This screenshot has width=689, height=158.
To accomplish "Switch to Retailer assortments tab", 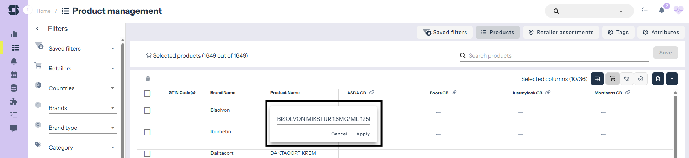I will click(561, 32).
